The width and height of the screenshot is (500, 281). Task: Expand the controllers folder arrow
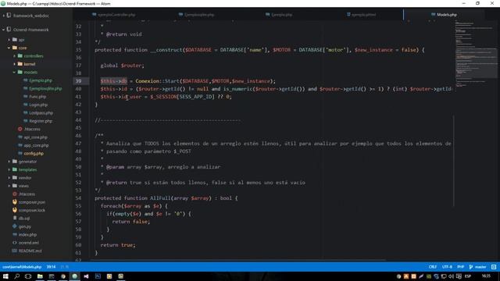tap(14, 56)
